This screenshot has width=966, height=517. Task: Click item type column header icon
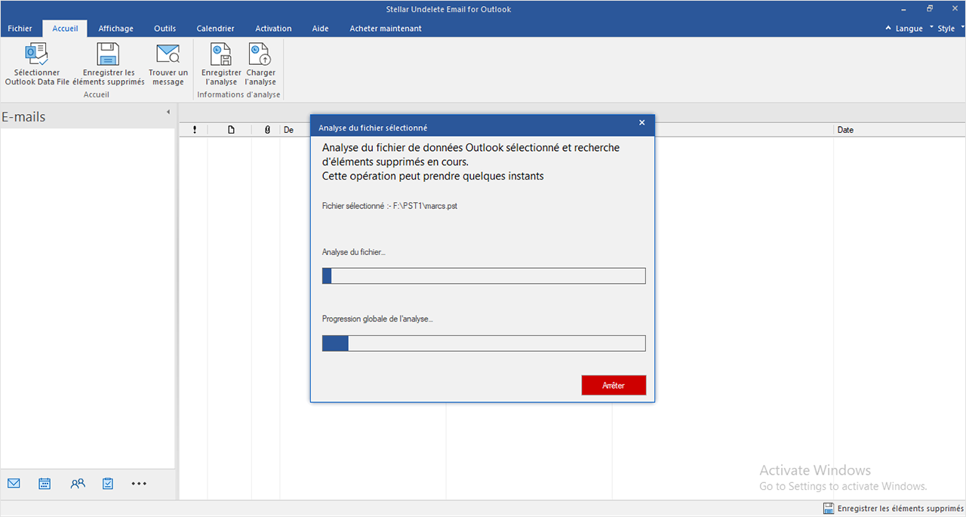231,130
